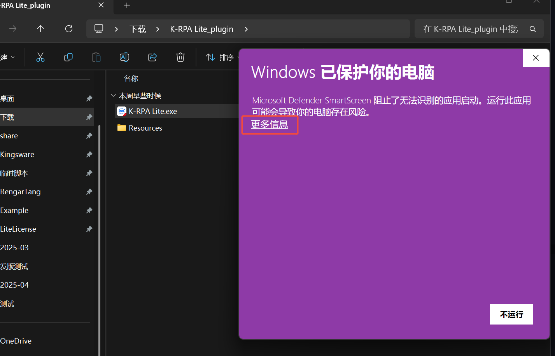Click the Resources folder icon
Image resolution: width=555 pixels, height=356 pixels.
122,128
